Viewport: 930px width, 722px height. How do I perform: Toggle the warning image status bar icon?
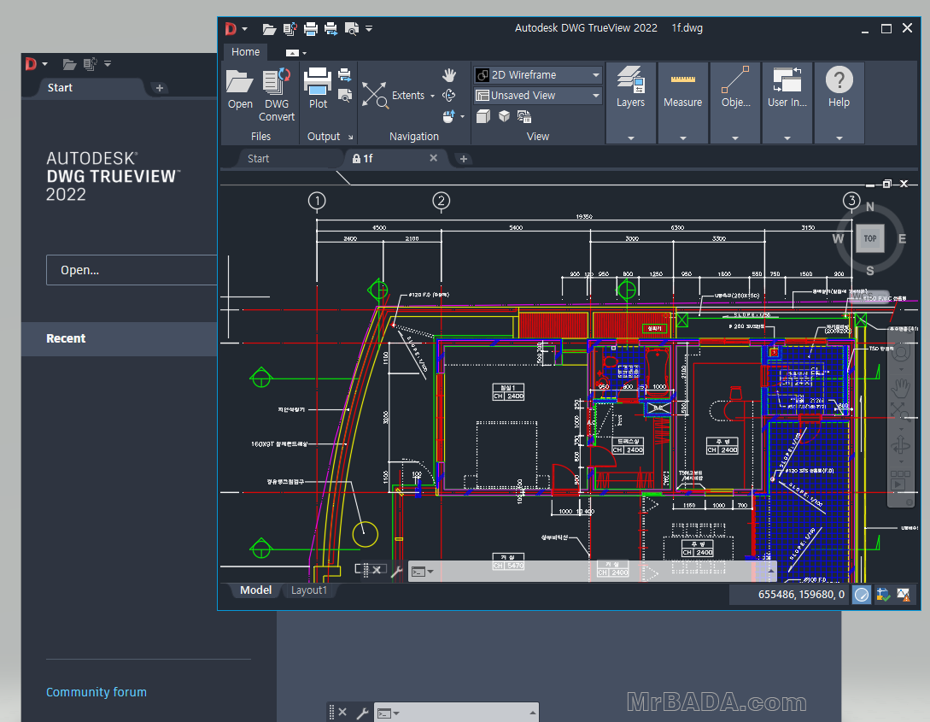(x=904, y=595)
